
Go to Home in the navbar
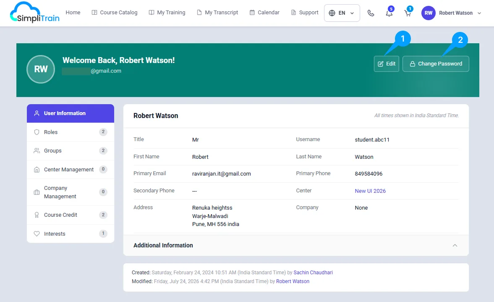(x=73, y=12)
